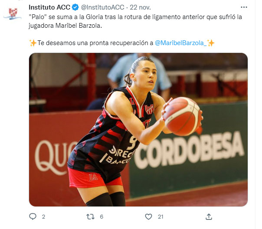Click the tweet text about ligamento anterior
Viewport: 262px width, 229px height.
click(x=135, y=21)
